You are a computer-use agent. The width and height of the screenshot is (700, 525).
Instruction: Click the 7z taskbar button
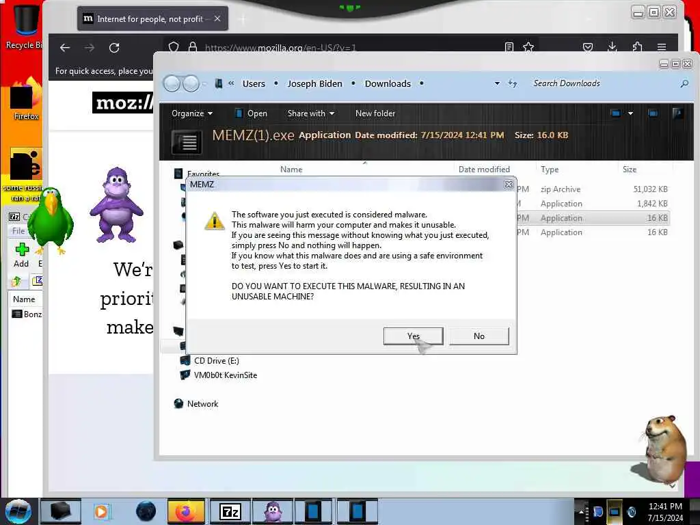230,511
